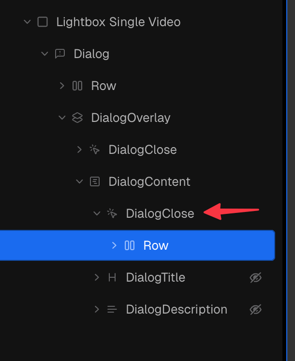Click the heading H icon beside DialogTitle
295x361 pixels.
click(x=112, y=277)
